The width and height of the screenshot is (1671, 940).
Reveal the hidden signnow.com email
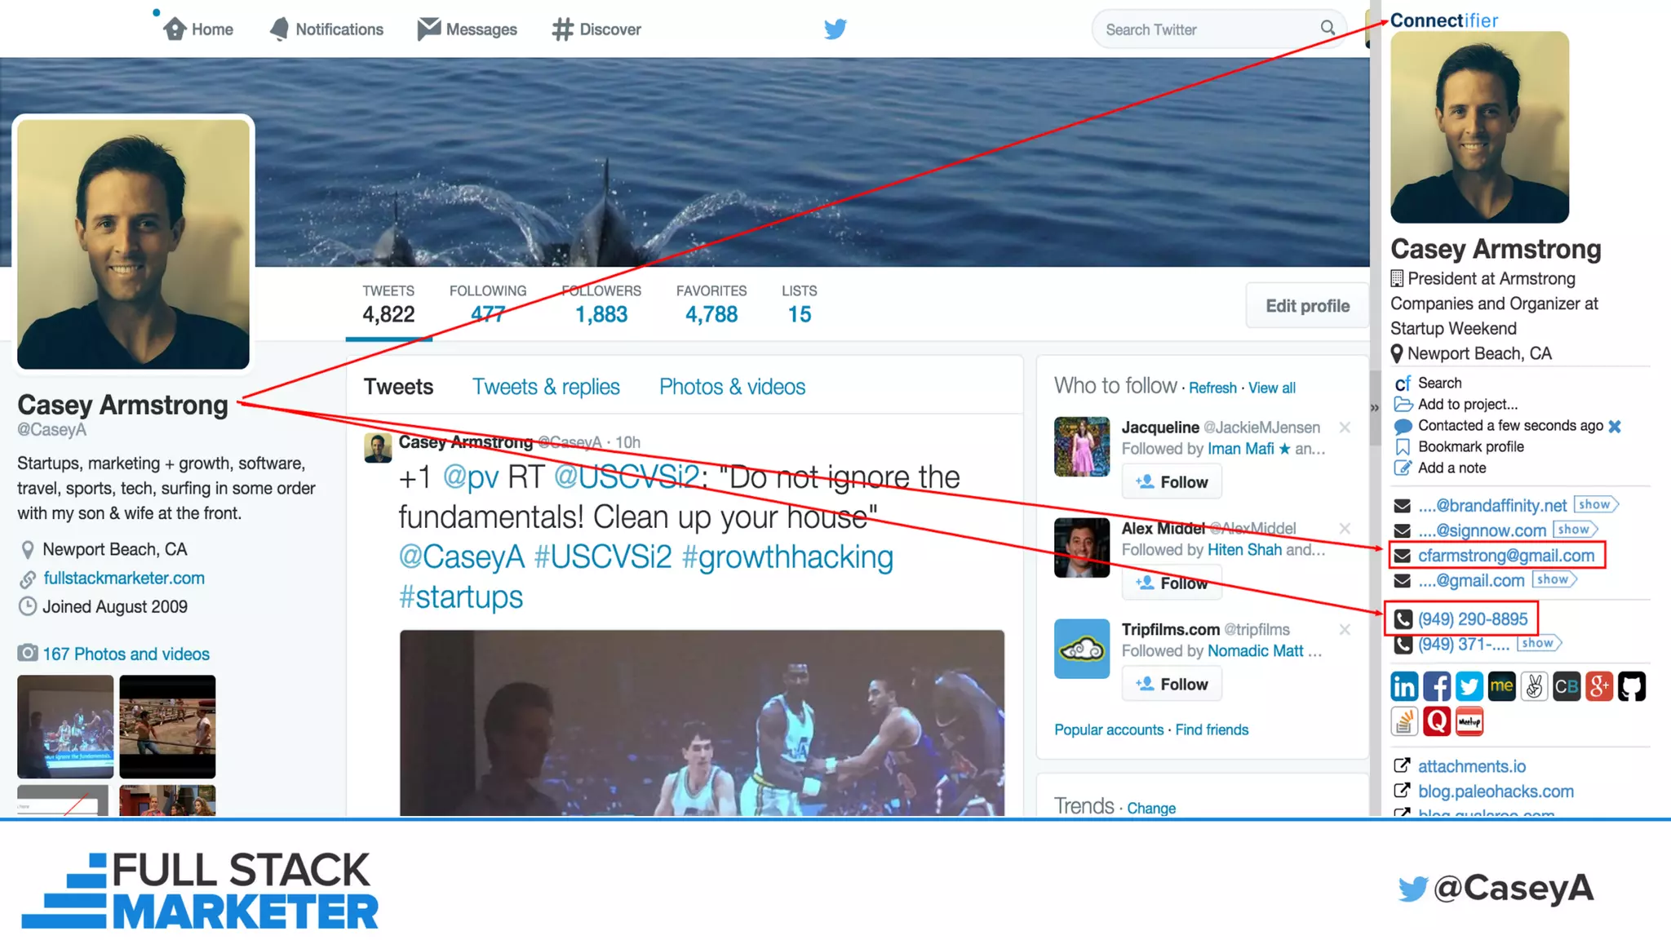pyautogui.click(x=1573, y=530)
